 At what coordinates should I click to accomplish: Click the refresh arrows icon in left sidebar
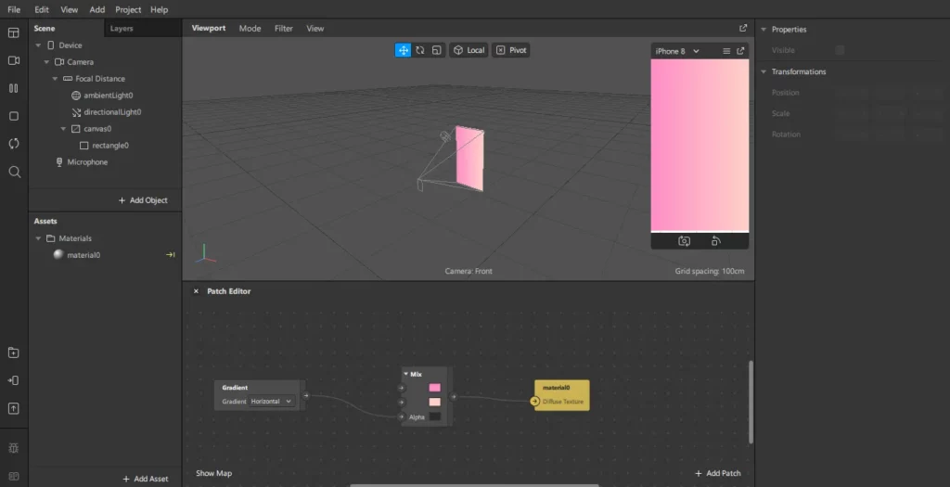click(14, 144)
